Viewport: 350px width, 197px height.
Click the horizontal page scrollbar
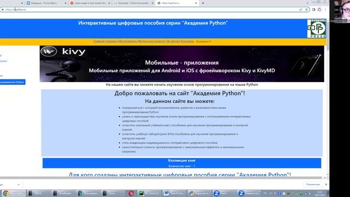161,178
